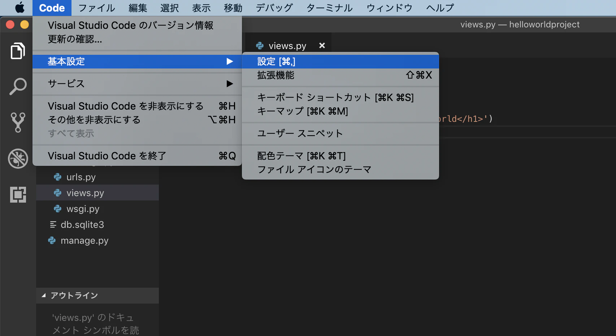Open the Search view
616x336 pixels.
coord(18,86)
